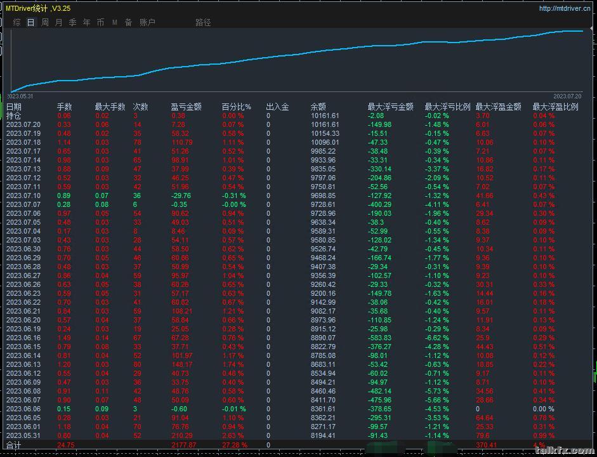This screenshot has width=597, height=457.
Task: Switch to the 账户 account tab
Action: [x=147, y=22]
